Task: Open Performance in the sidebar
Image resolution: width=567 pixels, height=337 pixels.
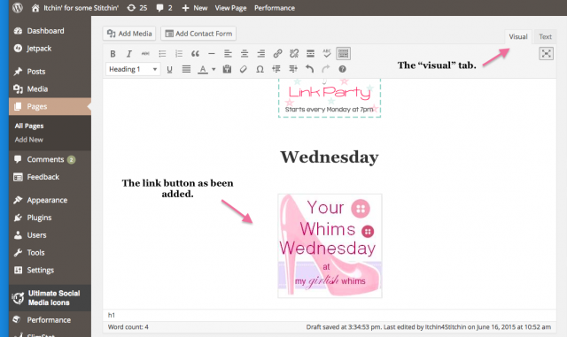Action: coord(50,320)
